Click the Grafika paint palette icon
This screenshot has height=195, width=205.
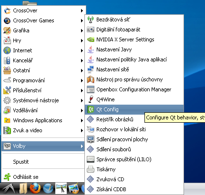(x=7, y=30)
